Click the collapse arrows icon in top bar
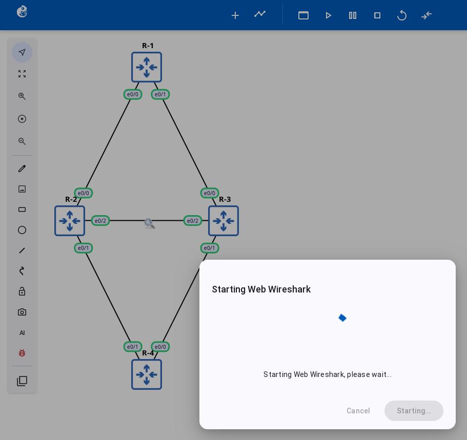Screen dimensions: 467x440 427,15
